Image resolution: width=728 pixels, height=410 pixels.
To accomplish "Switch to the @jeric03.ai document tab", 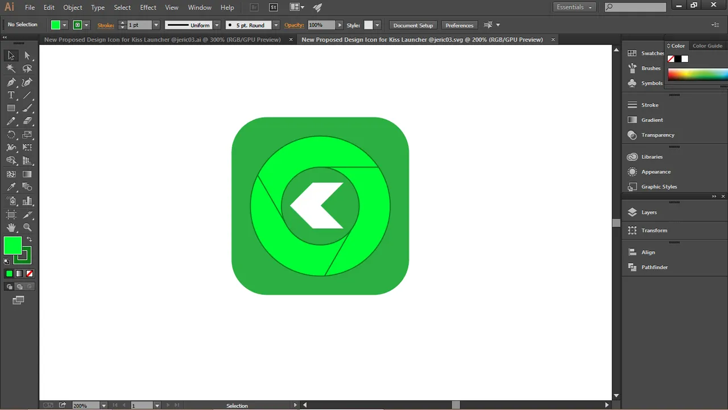I will pos(163,40).
